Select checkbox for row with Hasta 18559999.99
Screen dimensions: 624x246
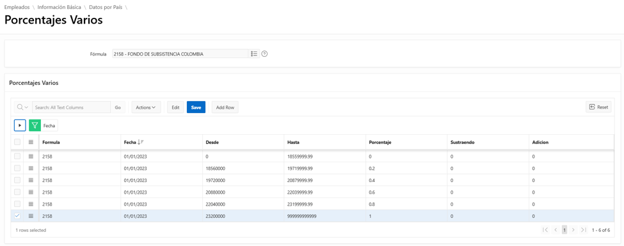(17, 156)
